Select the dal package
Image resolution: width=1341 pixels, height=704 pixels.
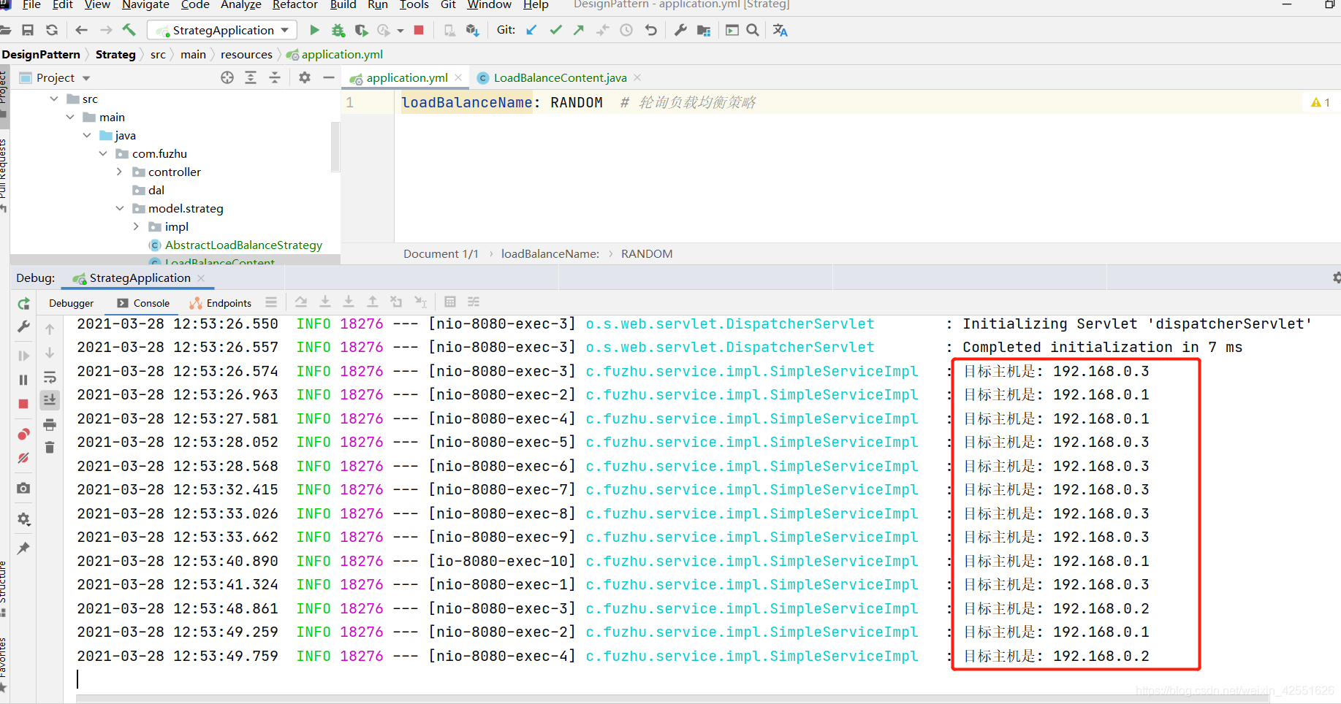click(156, 190)
